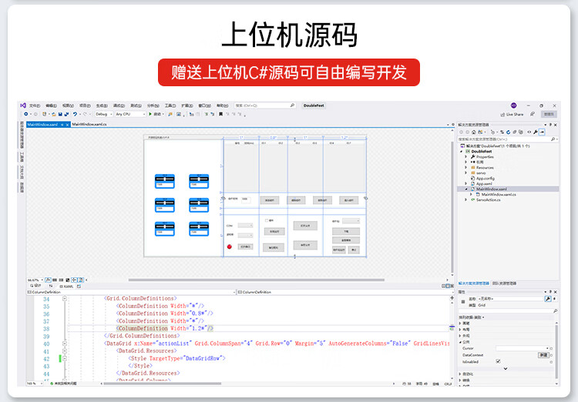578x402 pixels.
Task: Click the Visual Studio logo icon
Action: click(x=24, y=105)
